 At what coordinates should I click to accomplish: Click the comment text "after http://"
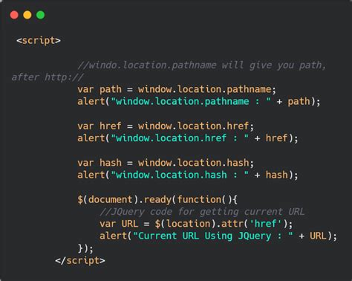[x=48, y=77]
